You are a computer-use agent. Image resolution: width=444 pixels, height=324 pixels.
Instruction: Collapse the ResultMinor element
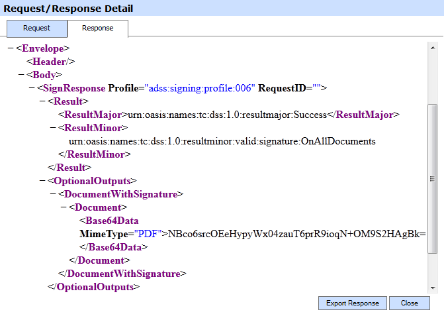click(52, 128)
